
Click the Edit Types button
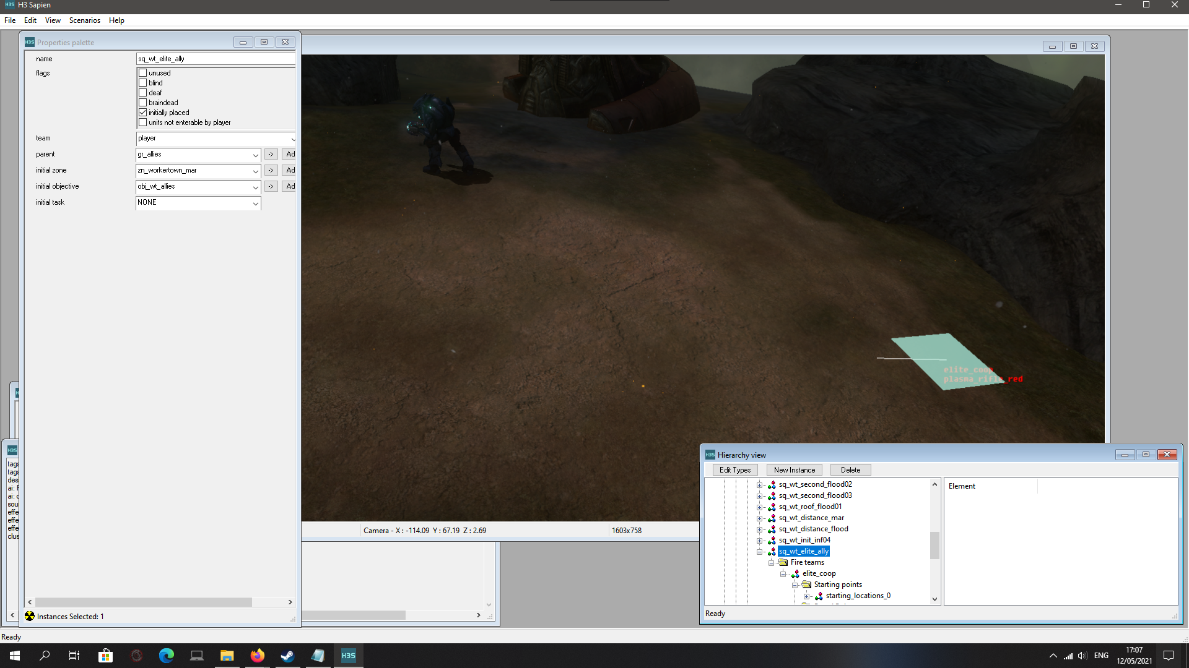[734, 470]
